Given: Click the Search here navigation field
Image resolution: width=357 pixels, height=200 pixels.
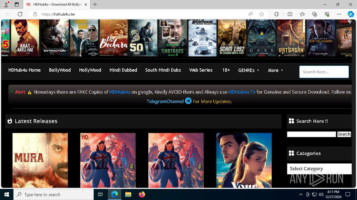Looking at the screenshot, I should click(324, 72).
